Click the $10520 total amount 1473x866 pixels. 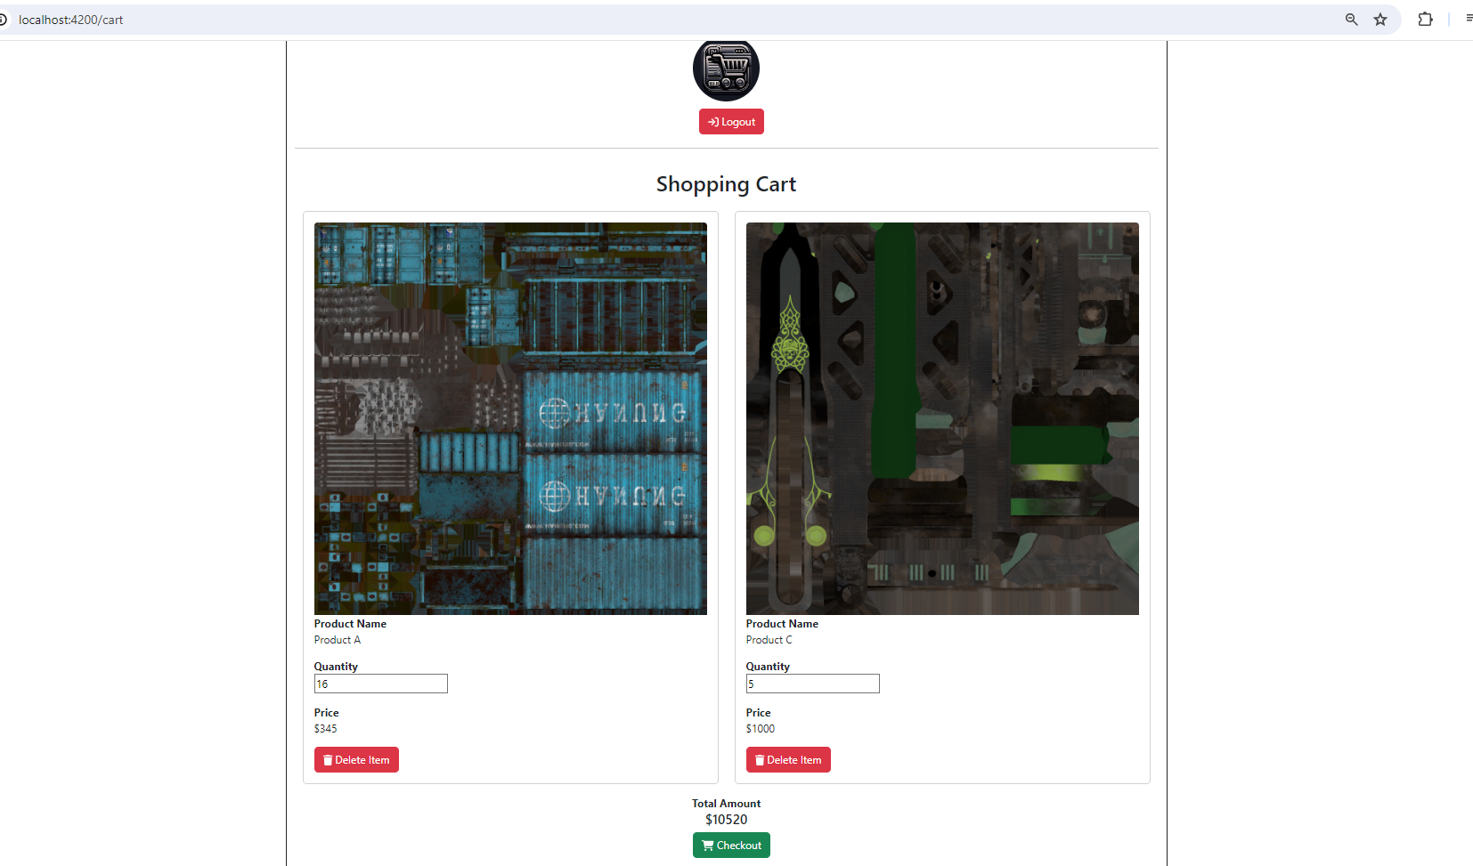coord(727,820)
